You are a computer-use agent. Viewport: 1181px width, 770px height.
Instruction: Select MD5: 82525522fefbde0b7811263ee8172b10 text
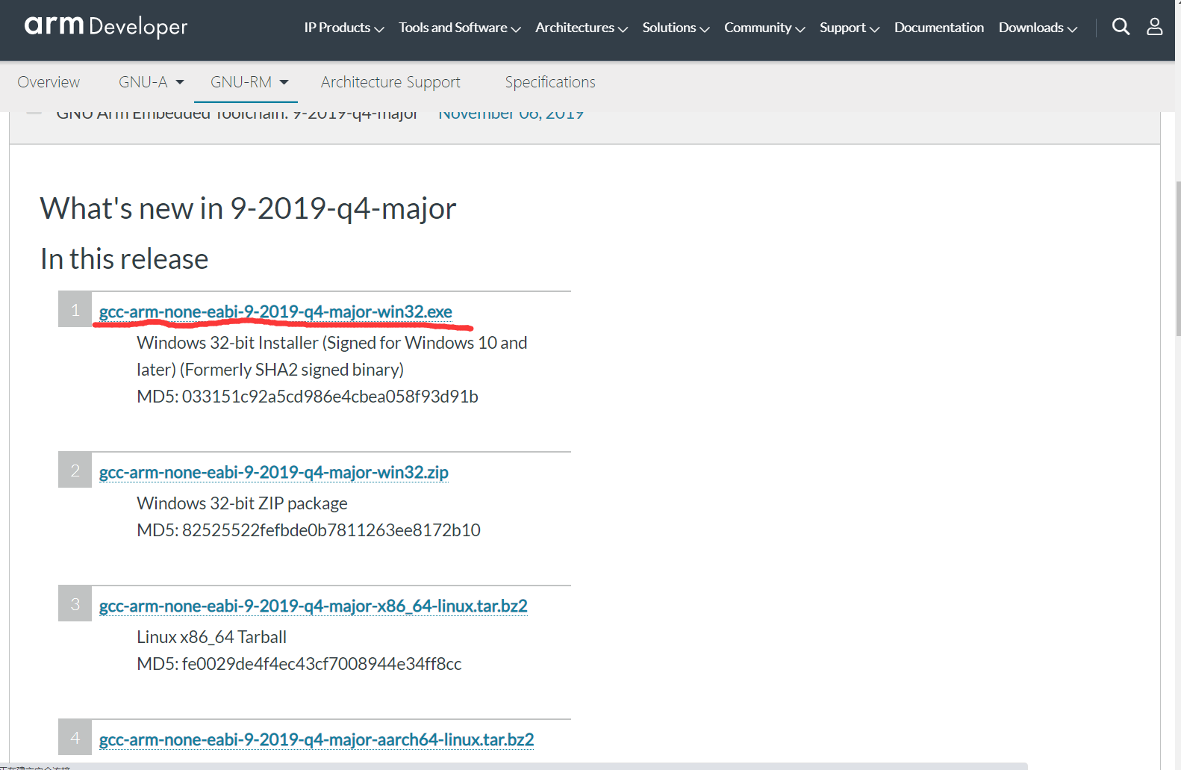point(308,530)
